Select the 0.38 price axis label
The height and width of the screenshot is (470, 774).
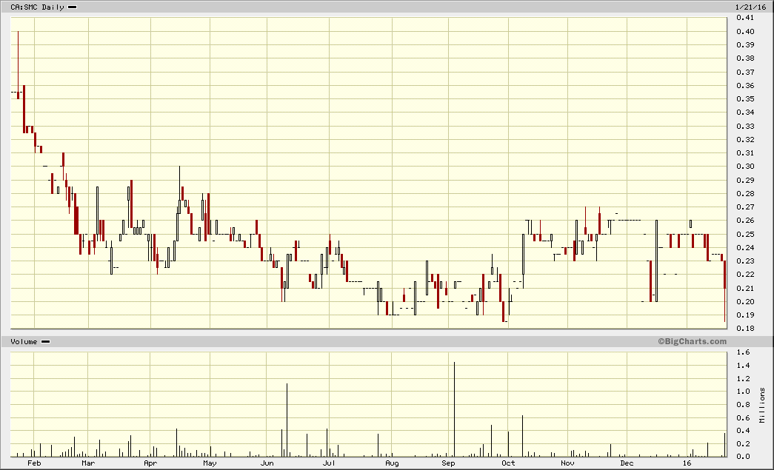(745, 58)
